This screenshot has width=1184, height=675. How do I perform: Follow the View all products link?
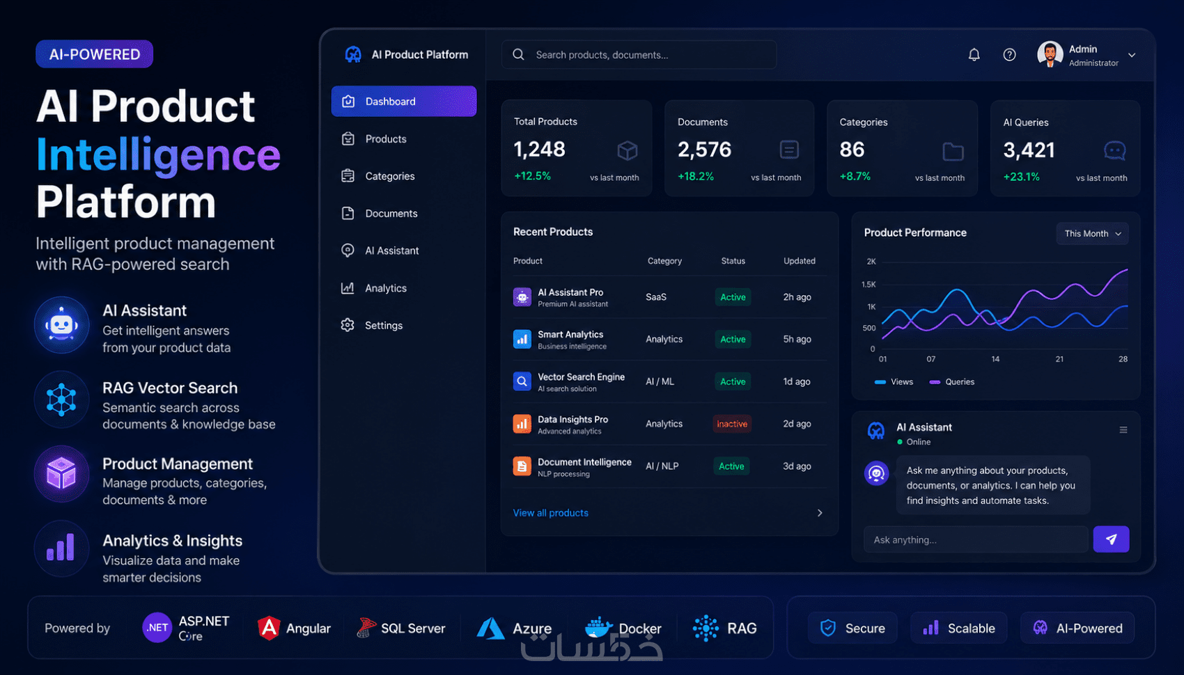(x=550, y=513)
